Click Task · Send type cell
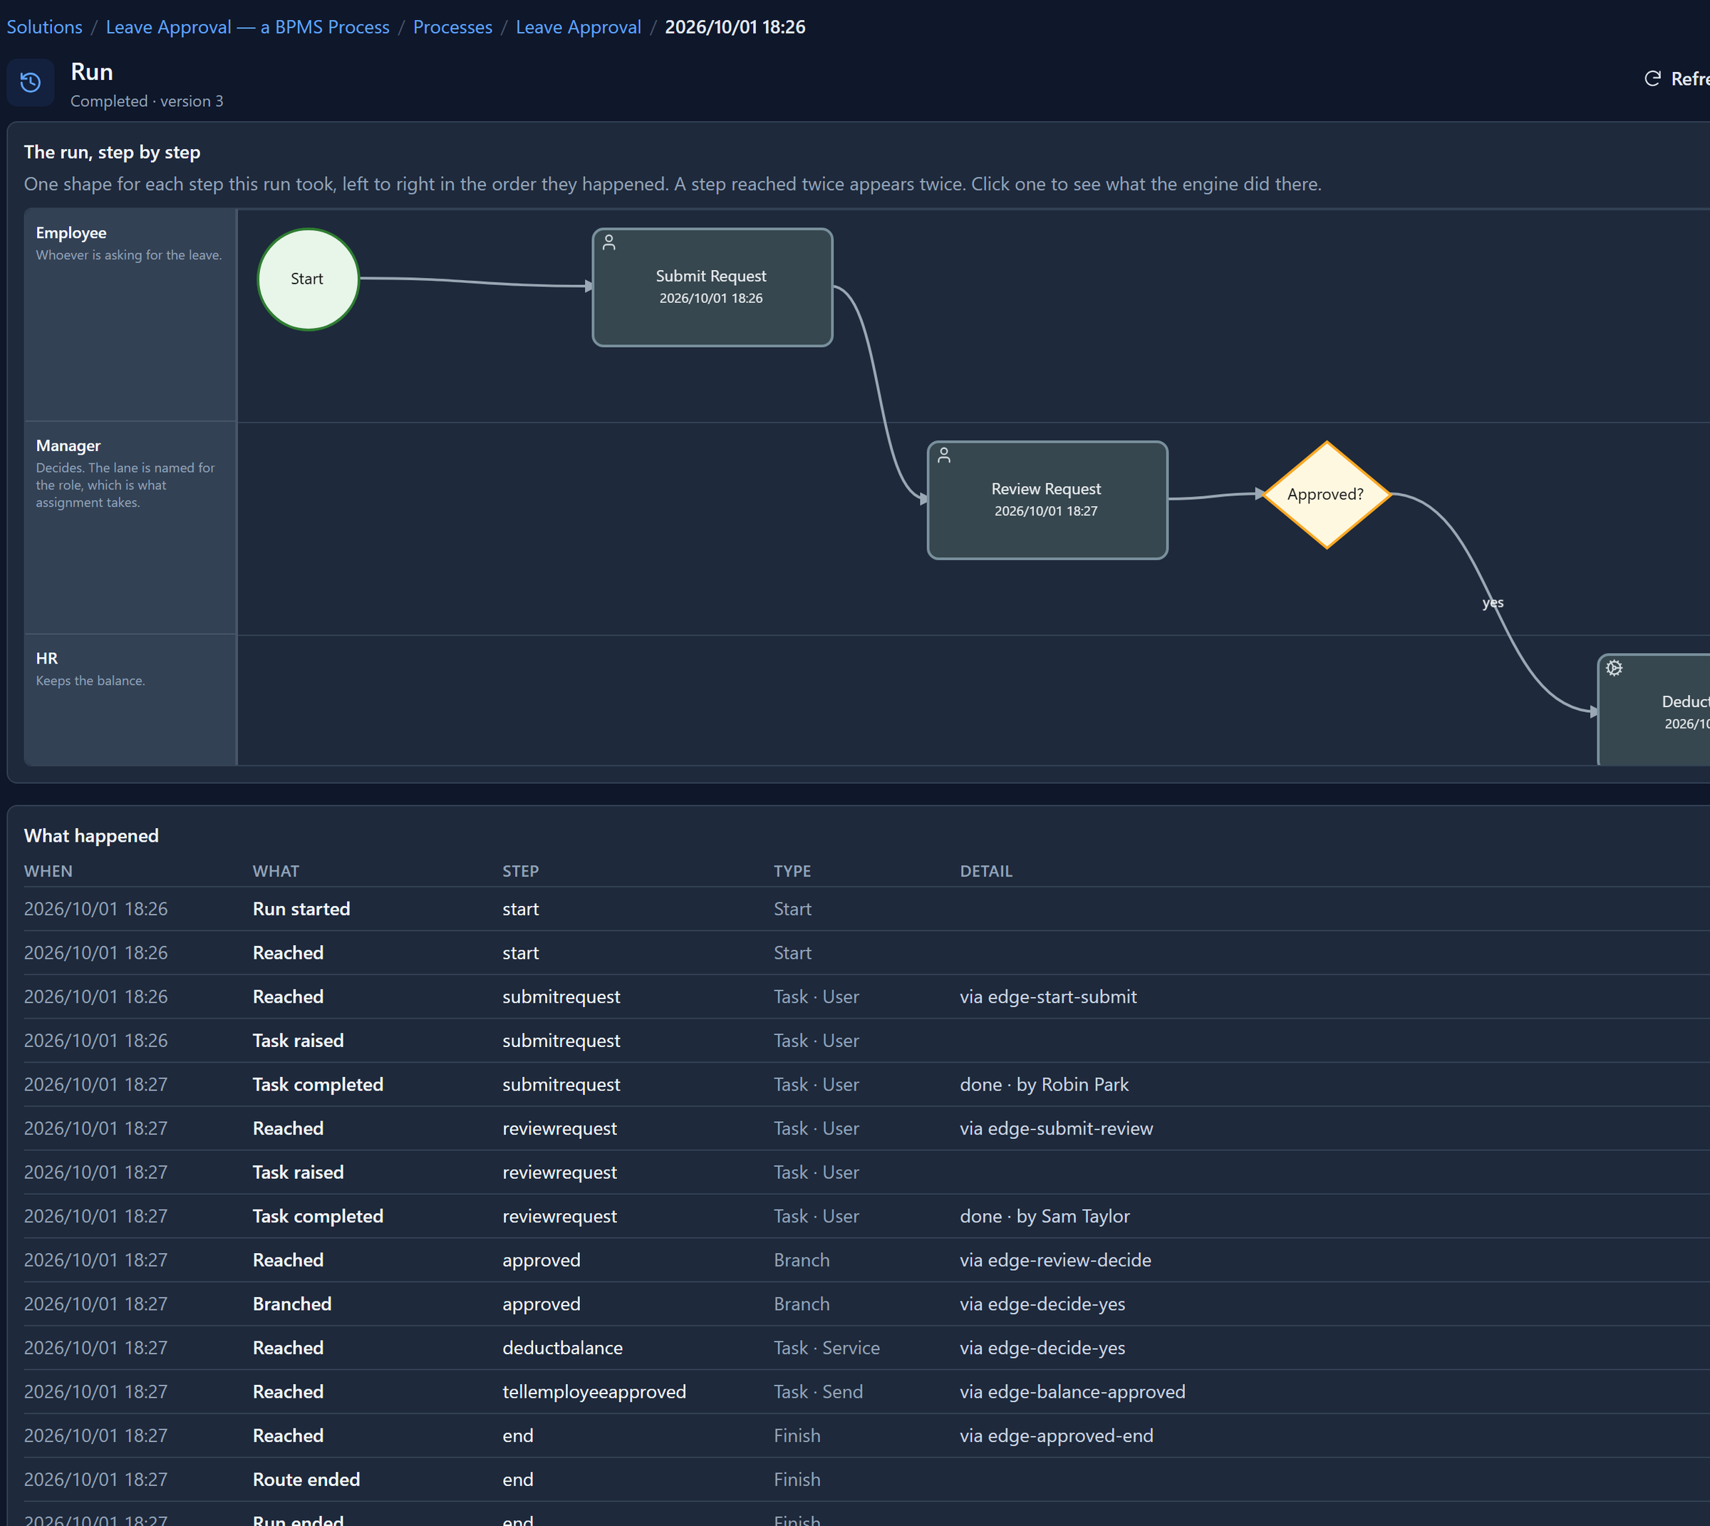 click(818, 1392)
